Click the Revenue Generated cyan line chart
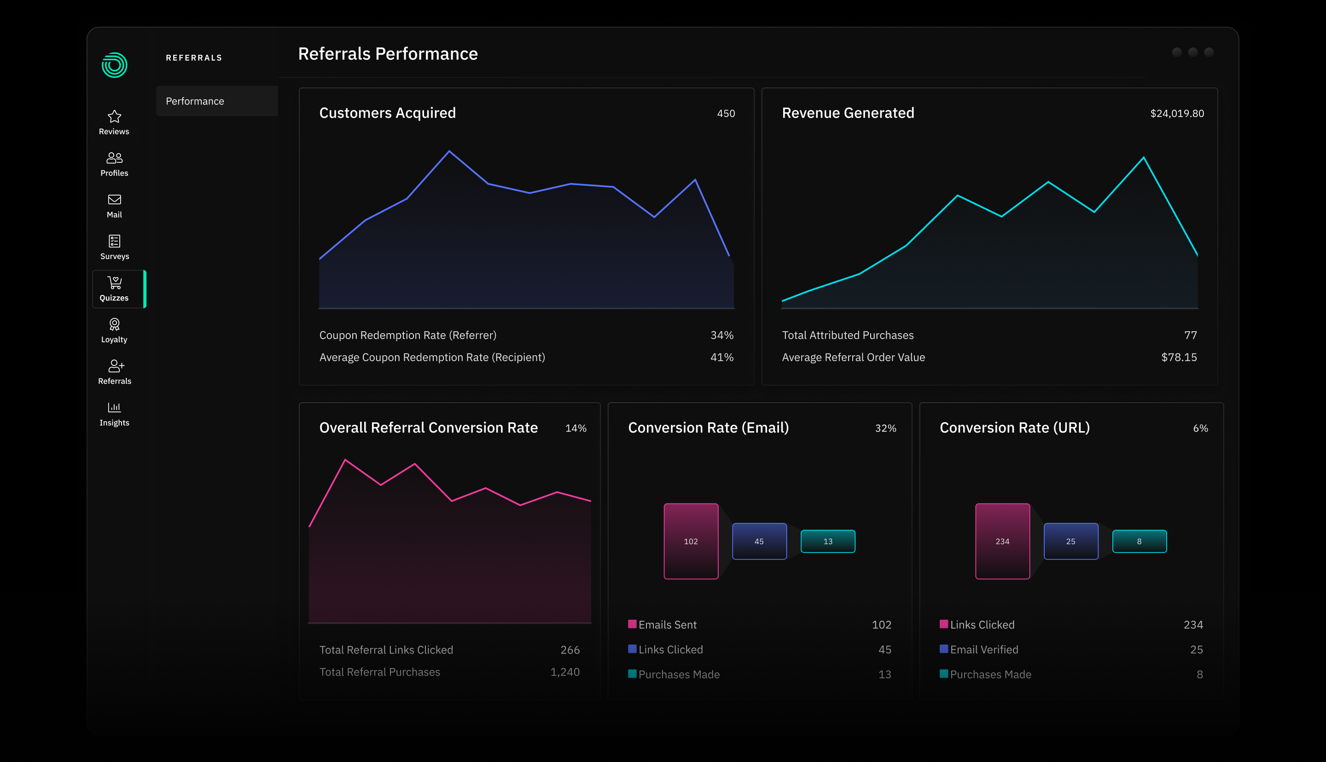This screenshot has width=1326, height=762. point(989,232)
